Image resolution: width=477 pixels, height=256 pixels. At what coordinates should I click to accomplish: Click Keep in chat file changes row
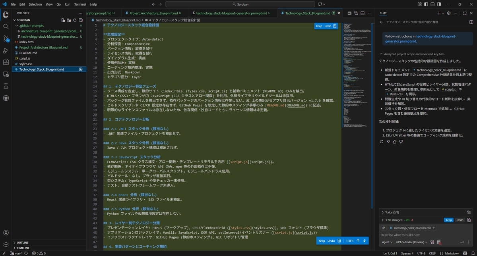click(449, 220)
